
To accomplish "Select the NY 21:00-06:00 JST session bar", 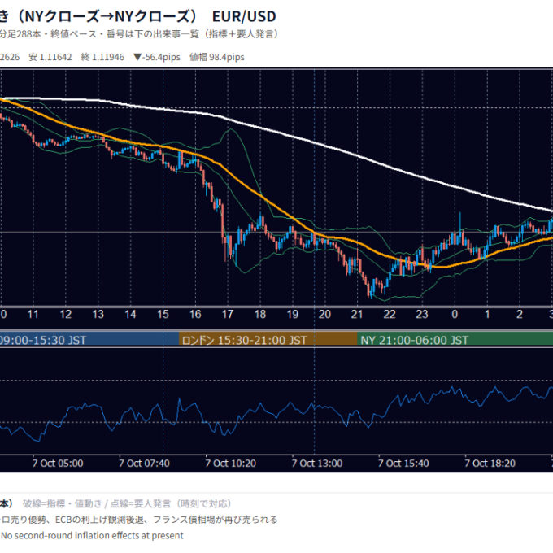I will pyautogui.click(x=455, y=340).
